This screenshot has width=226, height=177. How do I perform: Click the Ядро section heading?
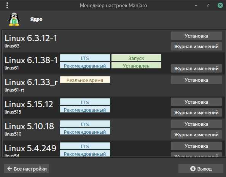(x=36, y=19)
